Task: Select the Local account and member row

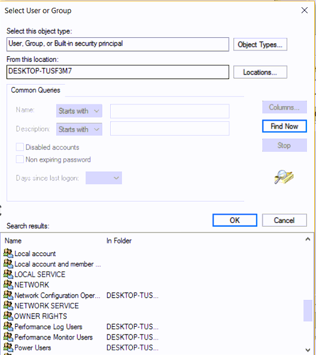Action: point(52,264)
